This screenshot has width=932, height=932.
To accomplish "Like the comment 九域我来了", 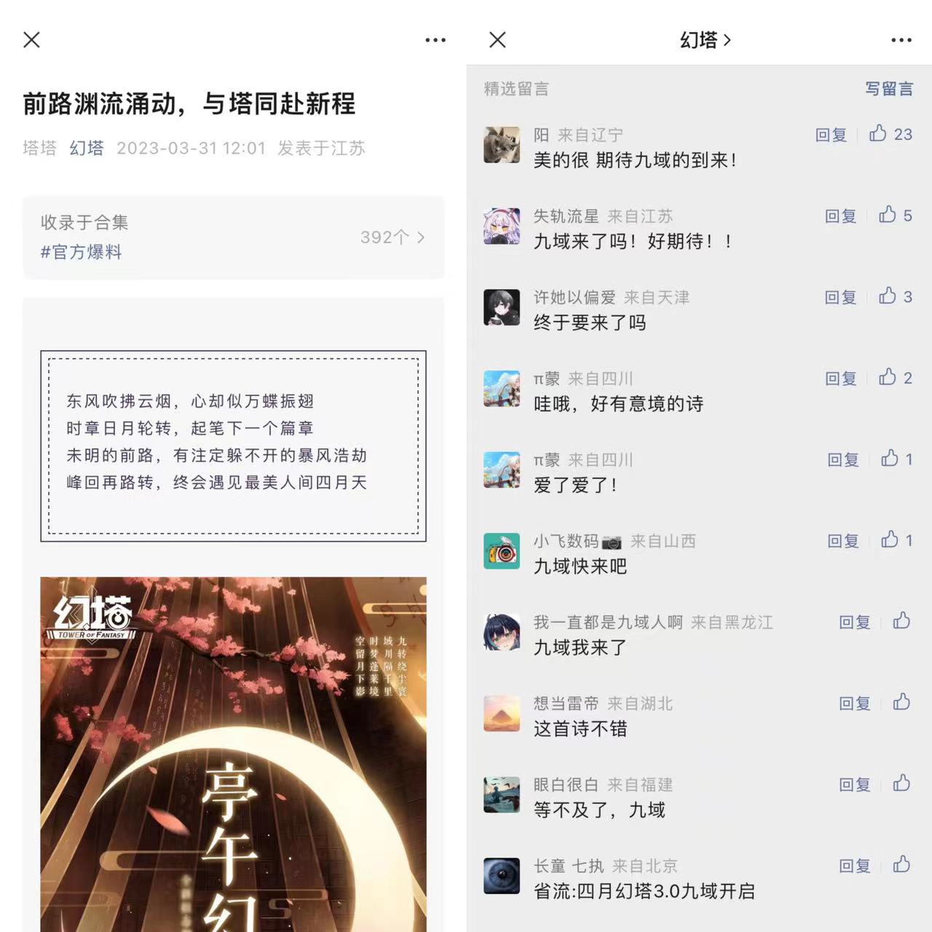I will [901, 620].
